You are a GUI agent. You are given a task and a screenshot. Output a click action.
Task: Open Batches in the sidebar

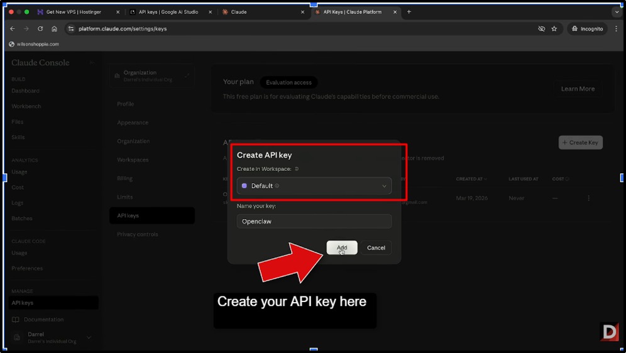coord(22,219)
